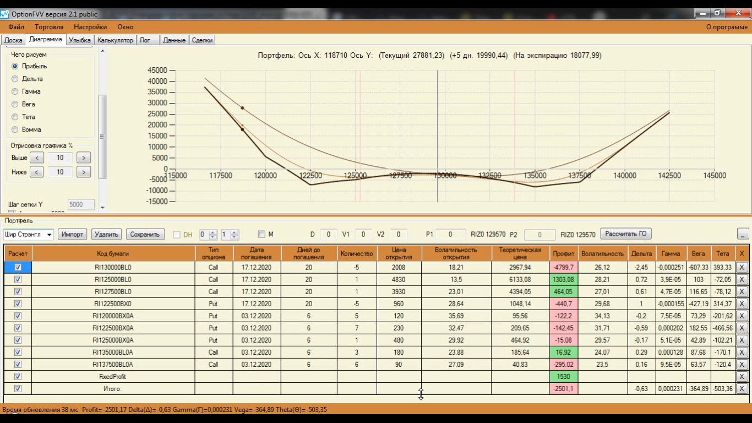Click the P1 input field
This screenshot has height=423, width=752.
click(449, 234)
